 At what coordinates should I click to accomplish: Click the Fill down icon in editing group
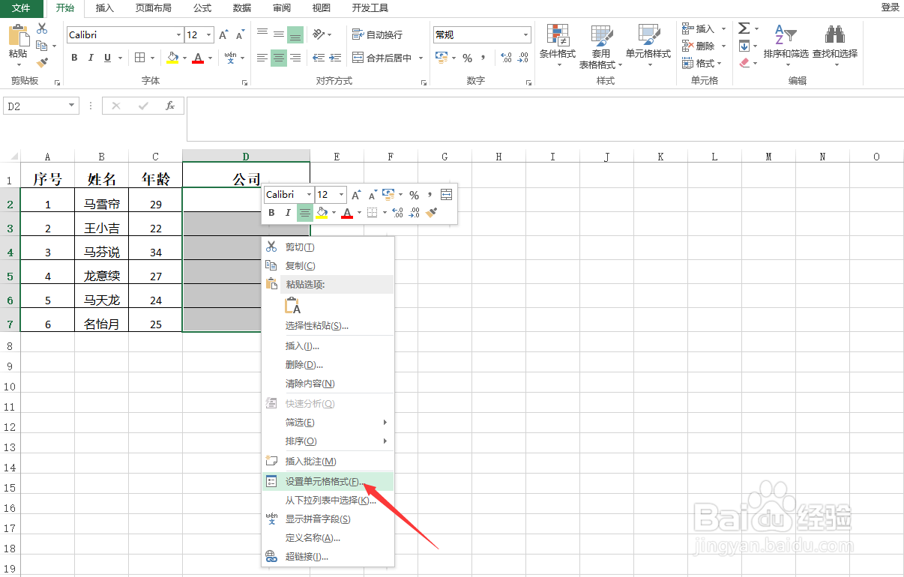[744, 46]
